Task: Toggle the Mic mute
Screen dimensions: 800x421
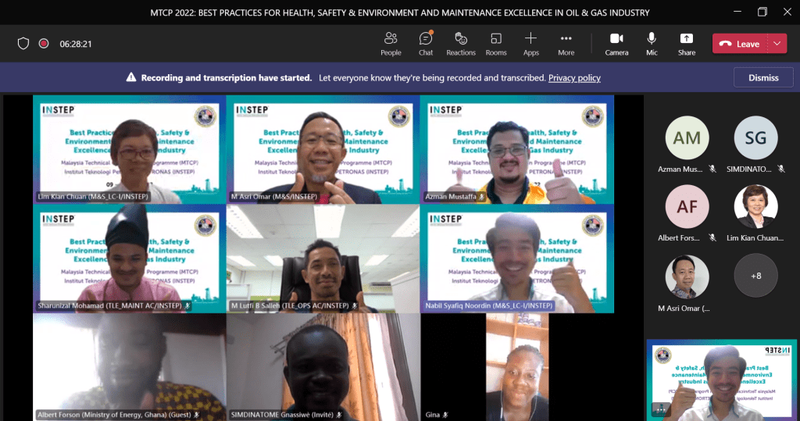Action: pyautogui.click(x=652, y=44)
